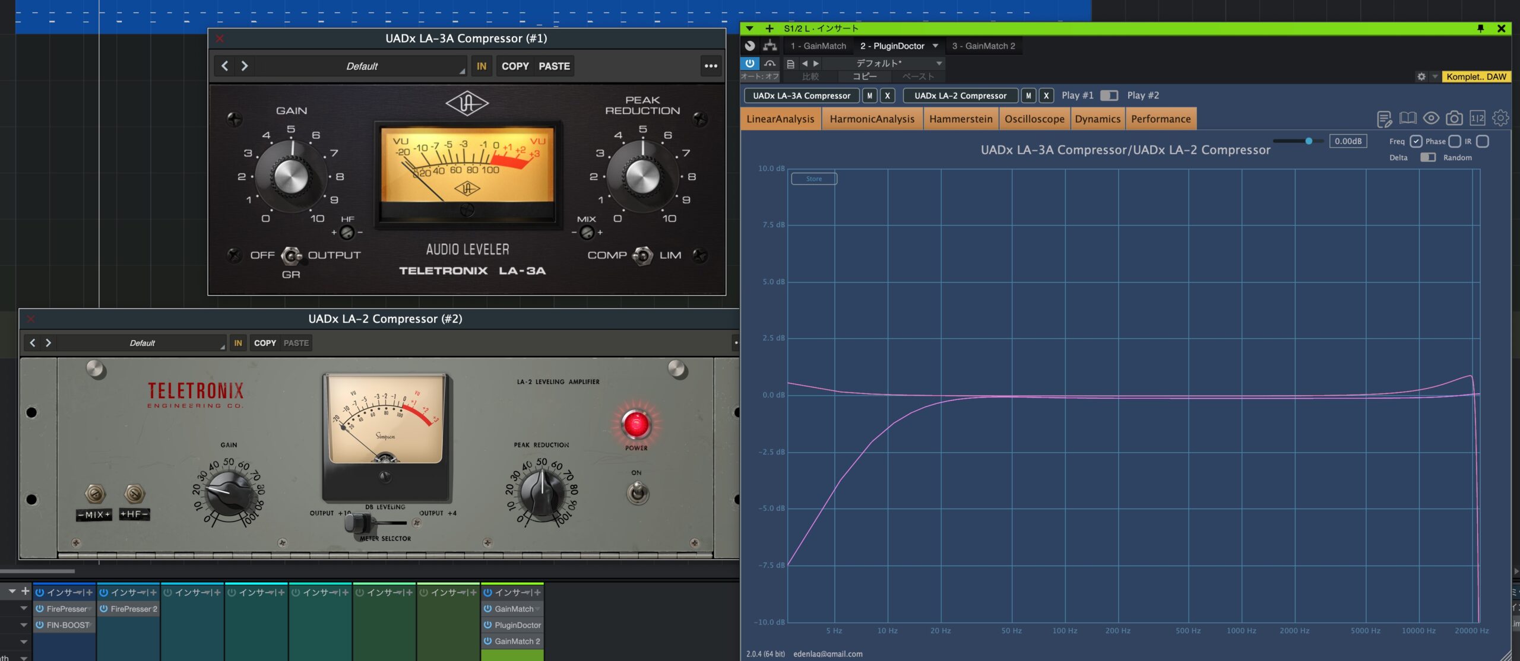Open the book manual icon
This screenshot has height=661, width=1520.
tap(1407, 118)
